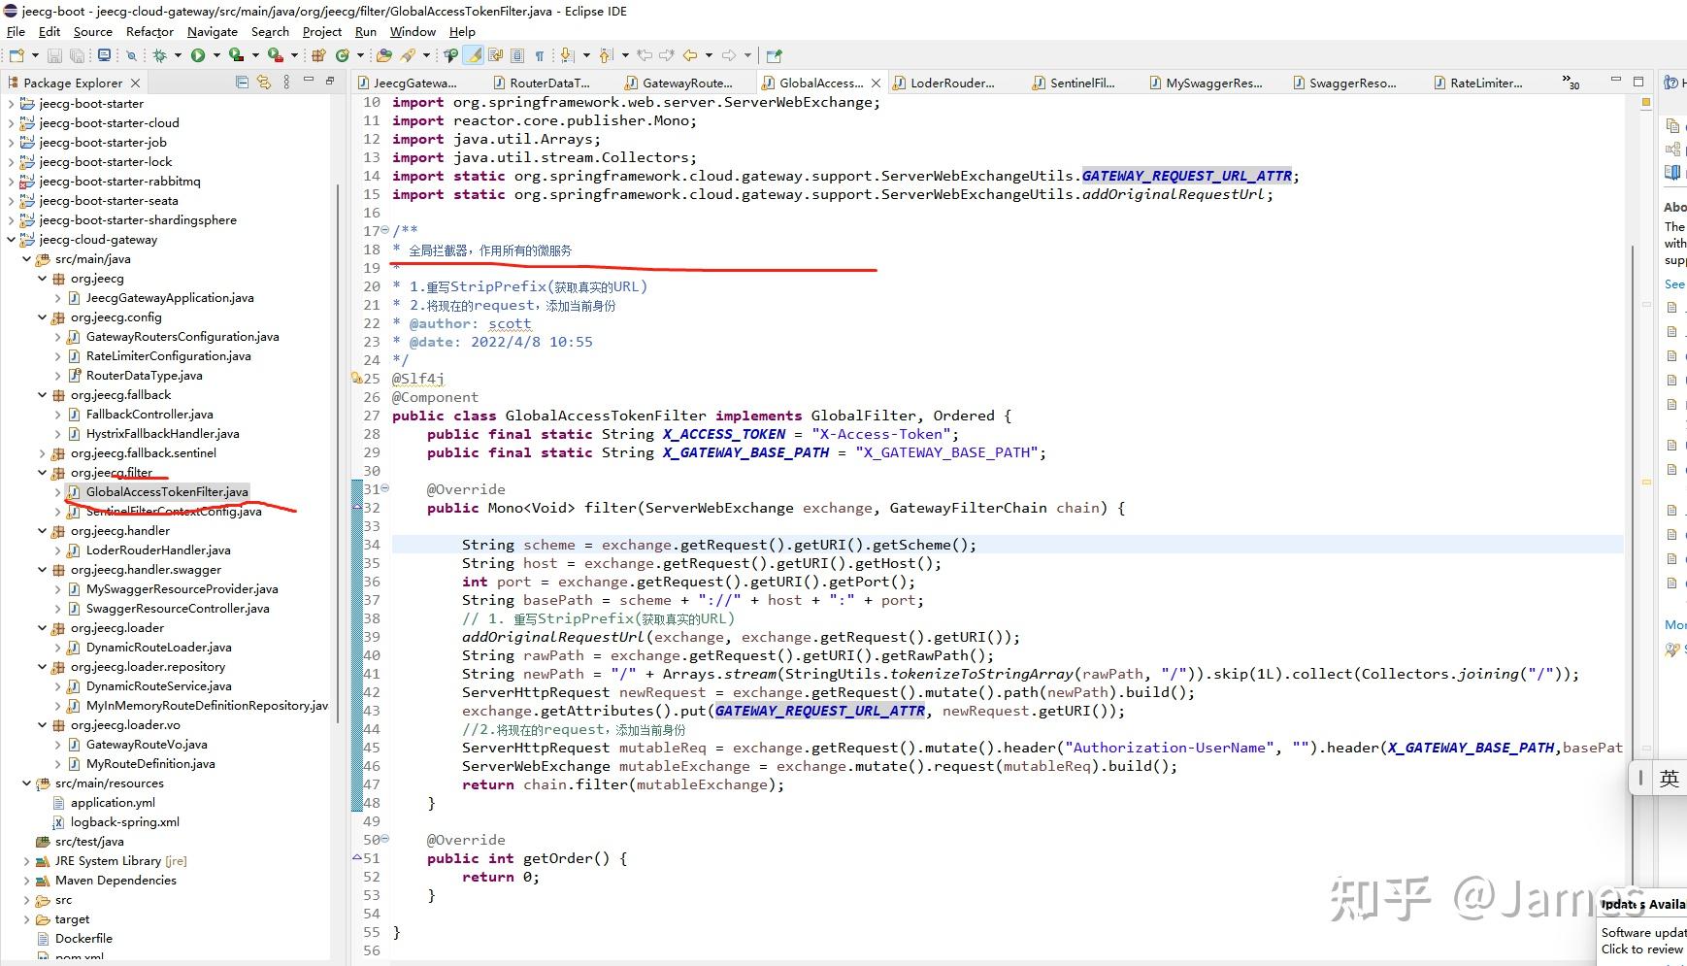Click yellow warning square in overview ruler

pos(1646,102)
